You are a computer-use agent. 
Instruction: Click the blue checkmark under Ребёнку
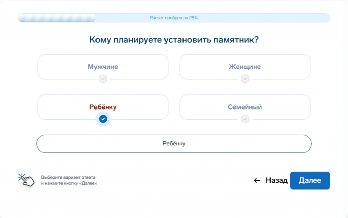tap(103, 119)
